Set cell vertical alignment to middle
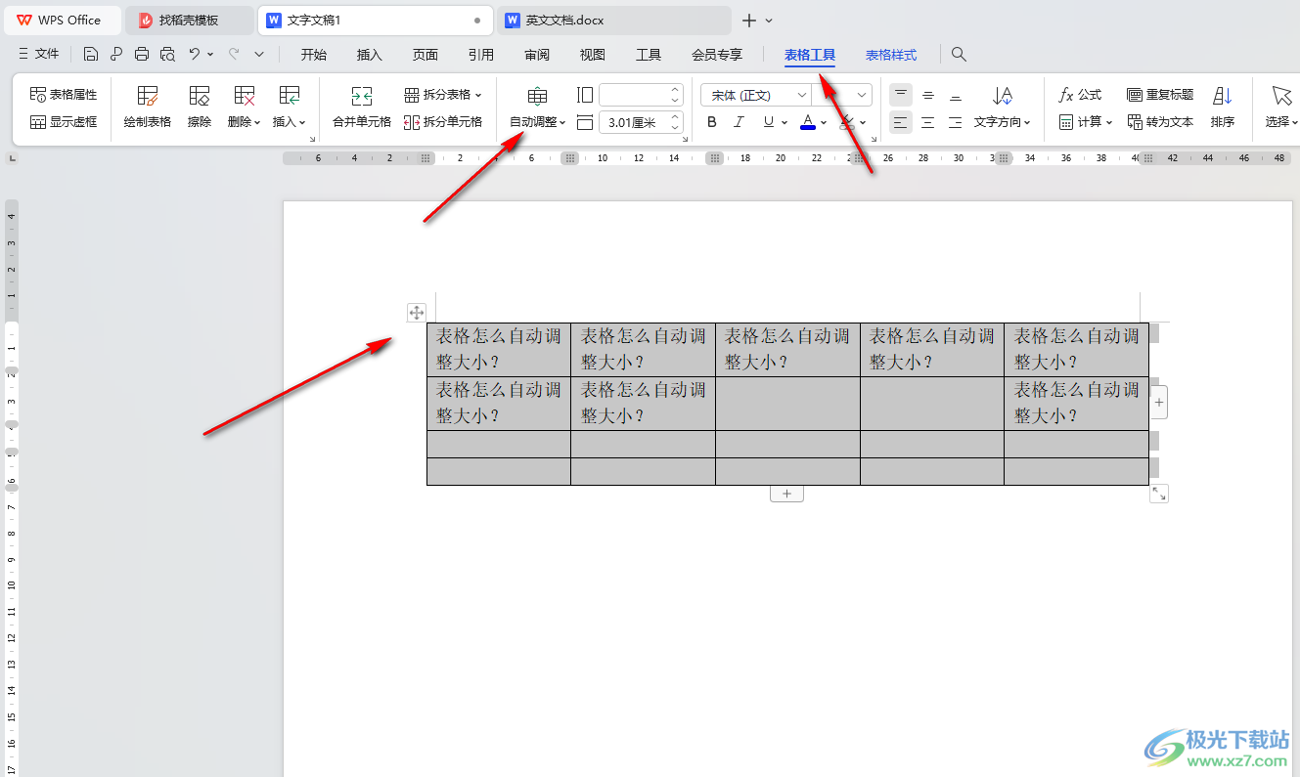 click(928, 95)
